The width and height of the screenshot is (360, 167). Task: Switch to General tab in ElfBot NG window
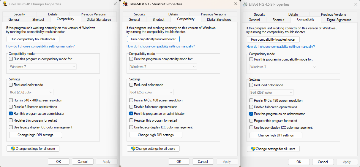click(x=254, y=20)
